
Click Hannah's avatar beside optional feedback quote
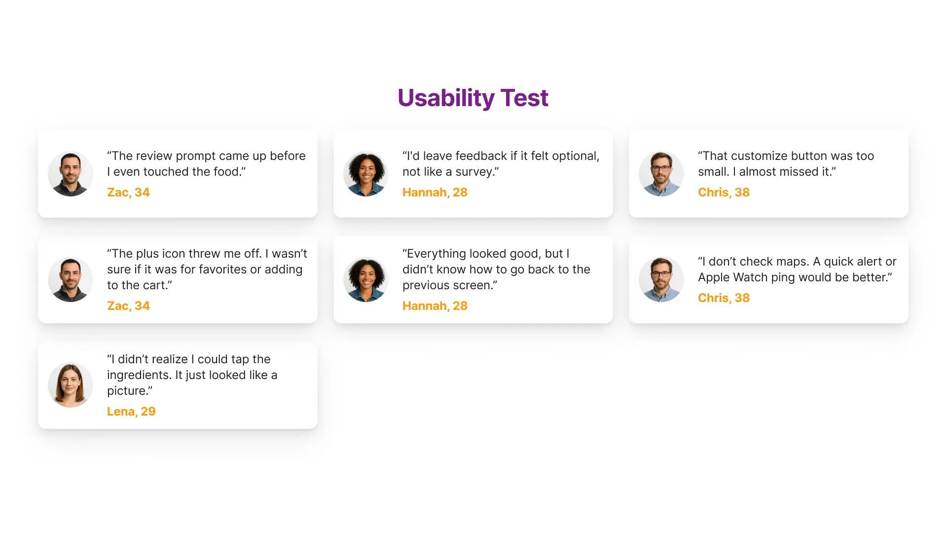click(366, 174)
